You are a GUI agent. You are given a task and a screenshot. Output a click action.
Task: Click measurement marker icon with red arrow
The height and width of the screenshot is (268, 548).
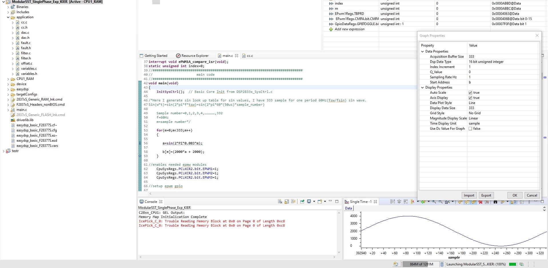(412, 201)
